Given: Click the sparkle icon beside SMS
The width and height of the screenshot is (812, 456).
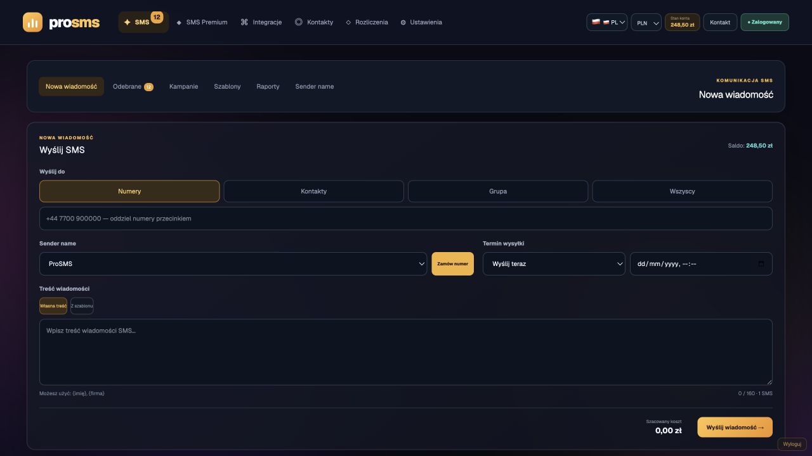Looking at the screenshot, I should pos(127,22).
